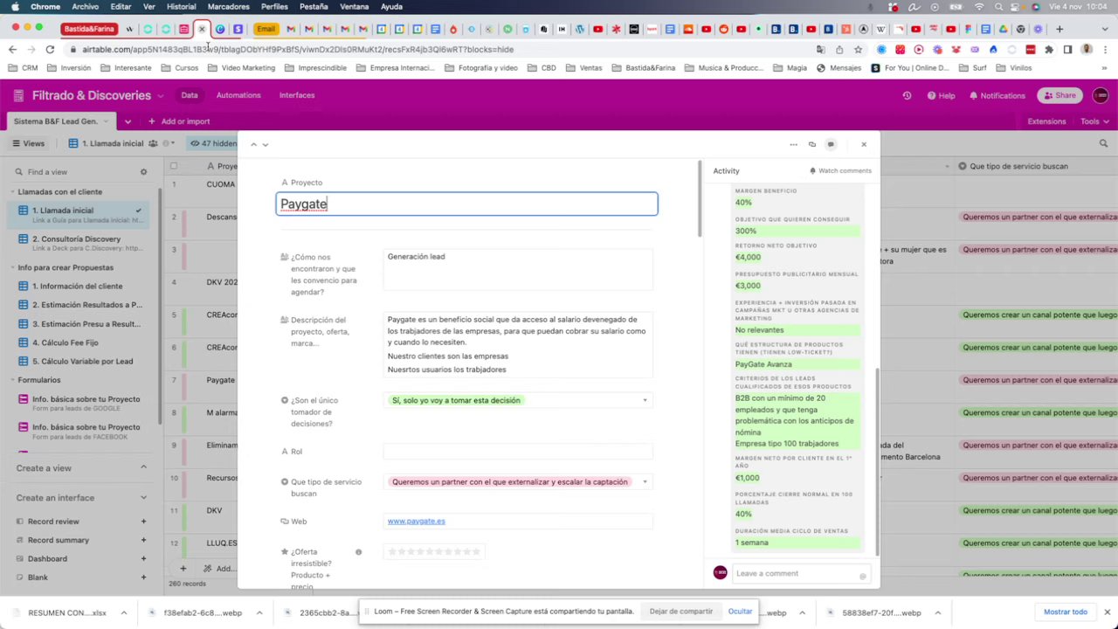Click Dejar de compartir in Loom bar
Viewport: 1118px width, 629px height.
tap(680, 612)
